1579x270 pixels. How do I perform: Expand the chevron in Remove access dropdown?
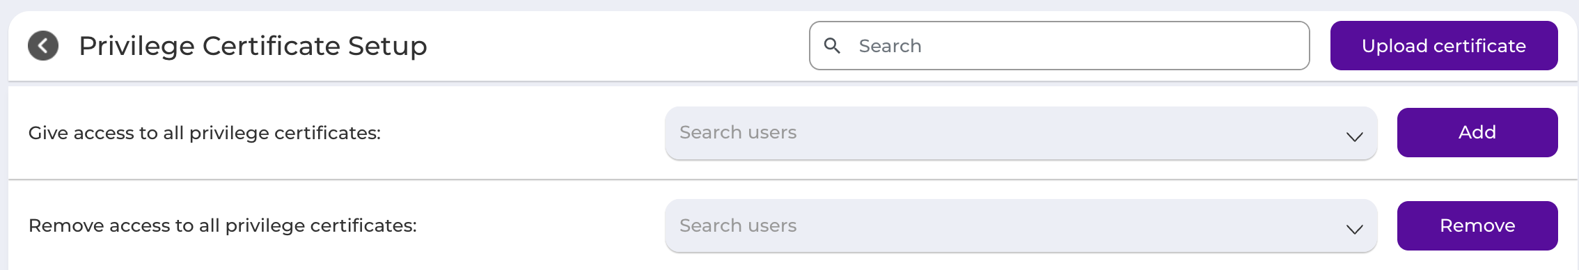click(1354, 230)
